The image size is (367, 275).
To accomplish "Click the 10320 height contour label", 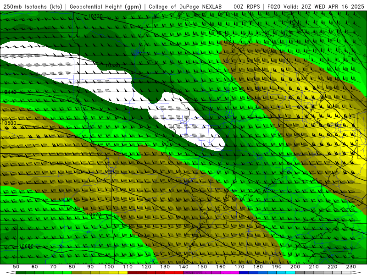I will point(95,16).
